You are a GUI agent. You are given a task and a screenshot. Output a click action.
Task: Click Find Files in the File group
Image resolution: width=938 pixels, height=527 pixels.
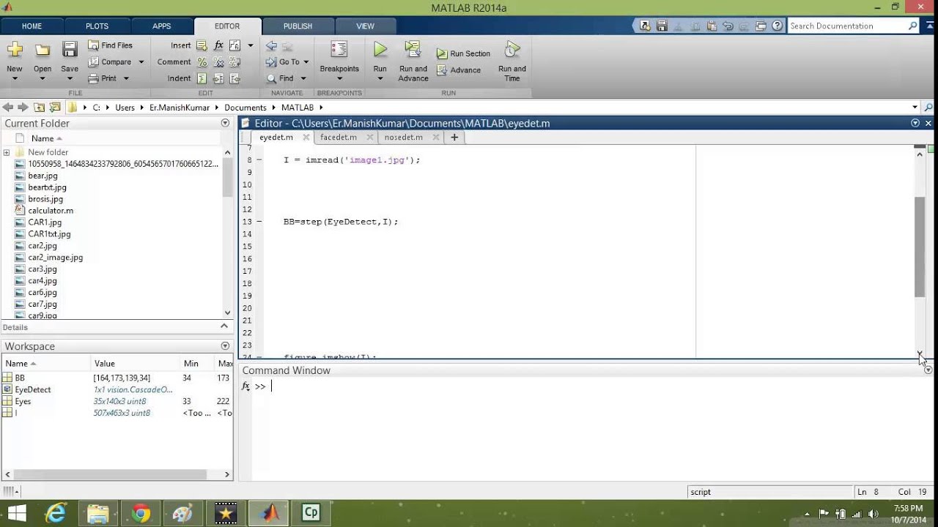pyautogui.click(x=111, y=45)
